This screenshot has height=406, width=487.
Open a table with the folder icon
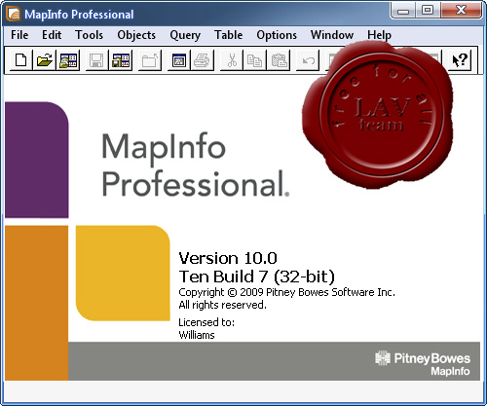[x=45, y=60]
